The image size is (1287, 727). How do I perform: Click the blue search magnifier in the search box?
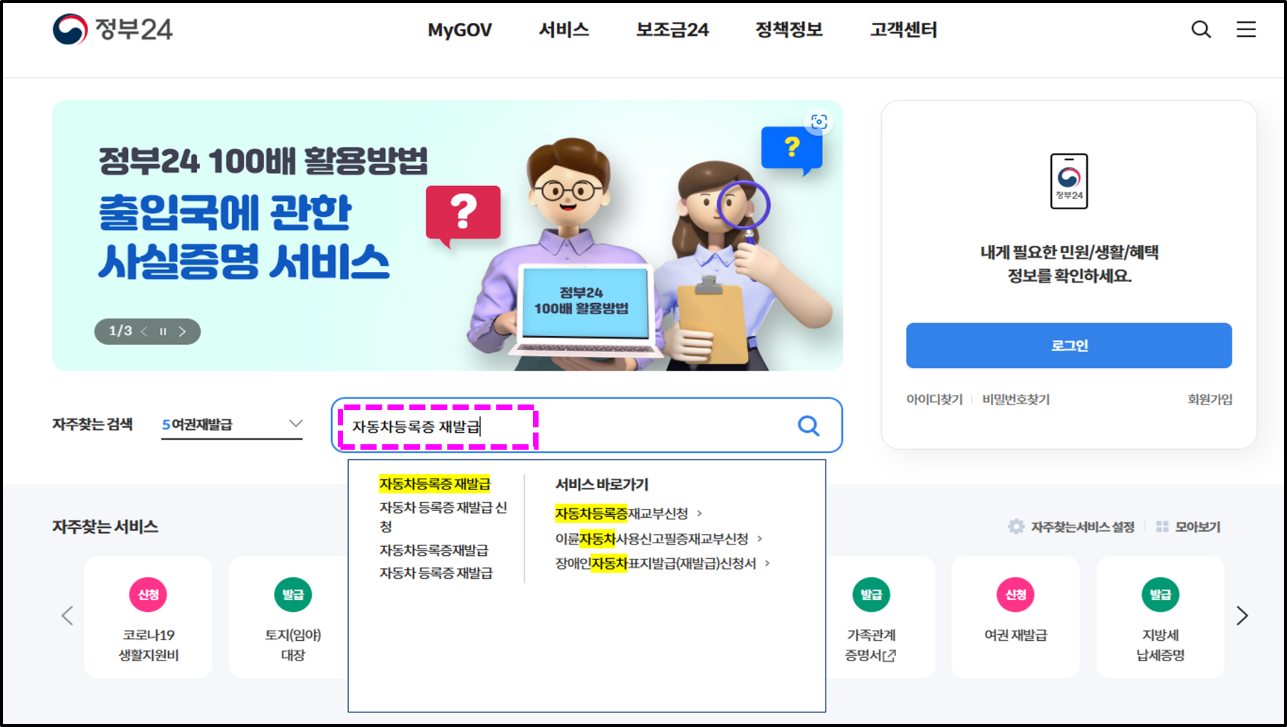pyautogui.click(x=808, y=426)
